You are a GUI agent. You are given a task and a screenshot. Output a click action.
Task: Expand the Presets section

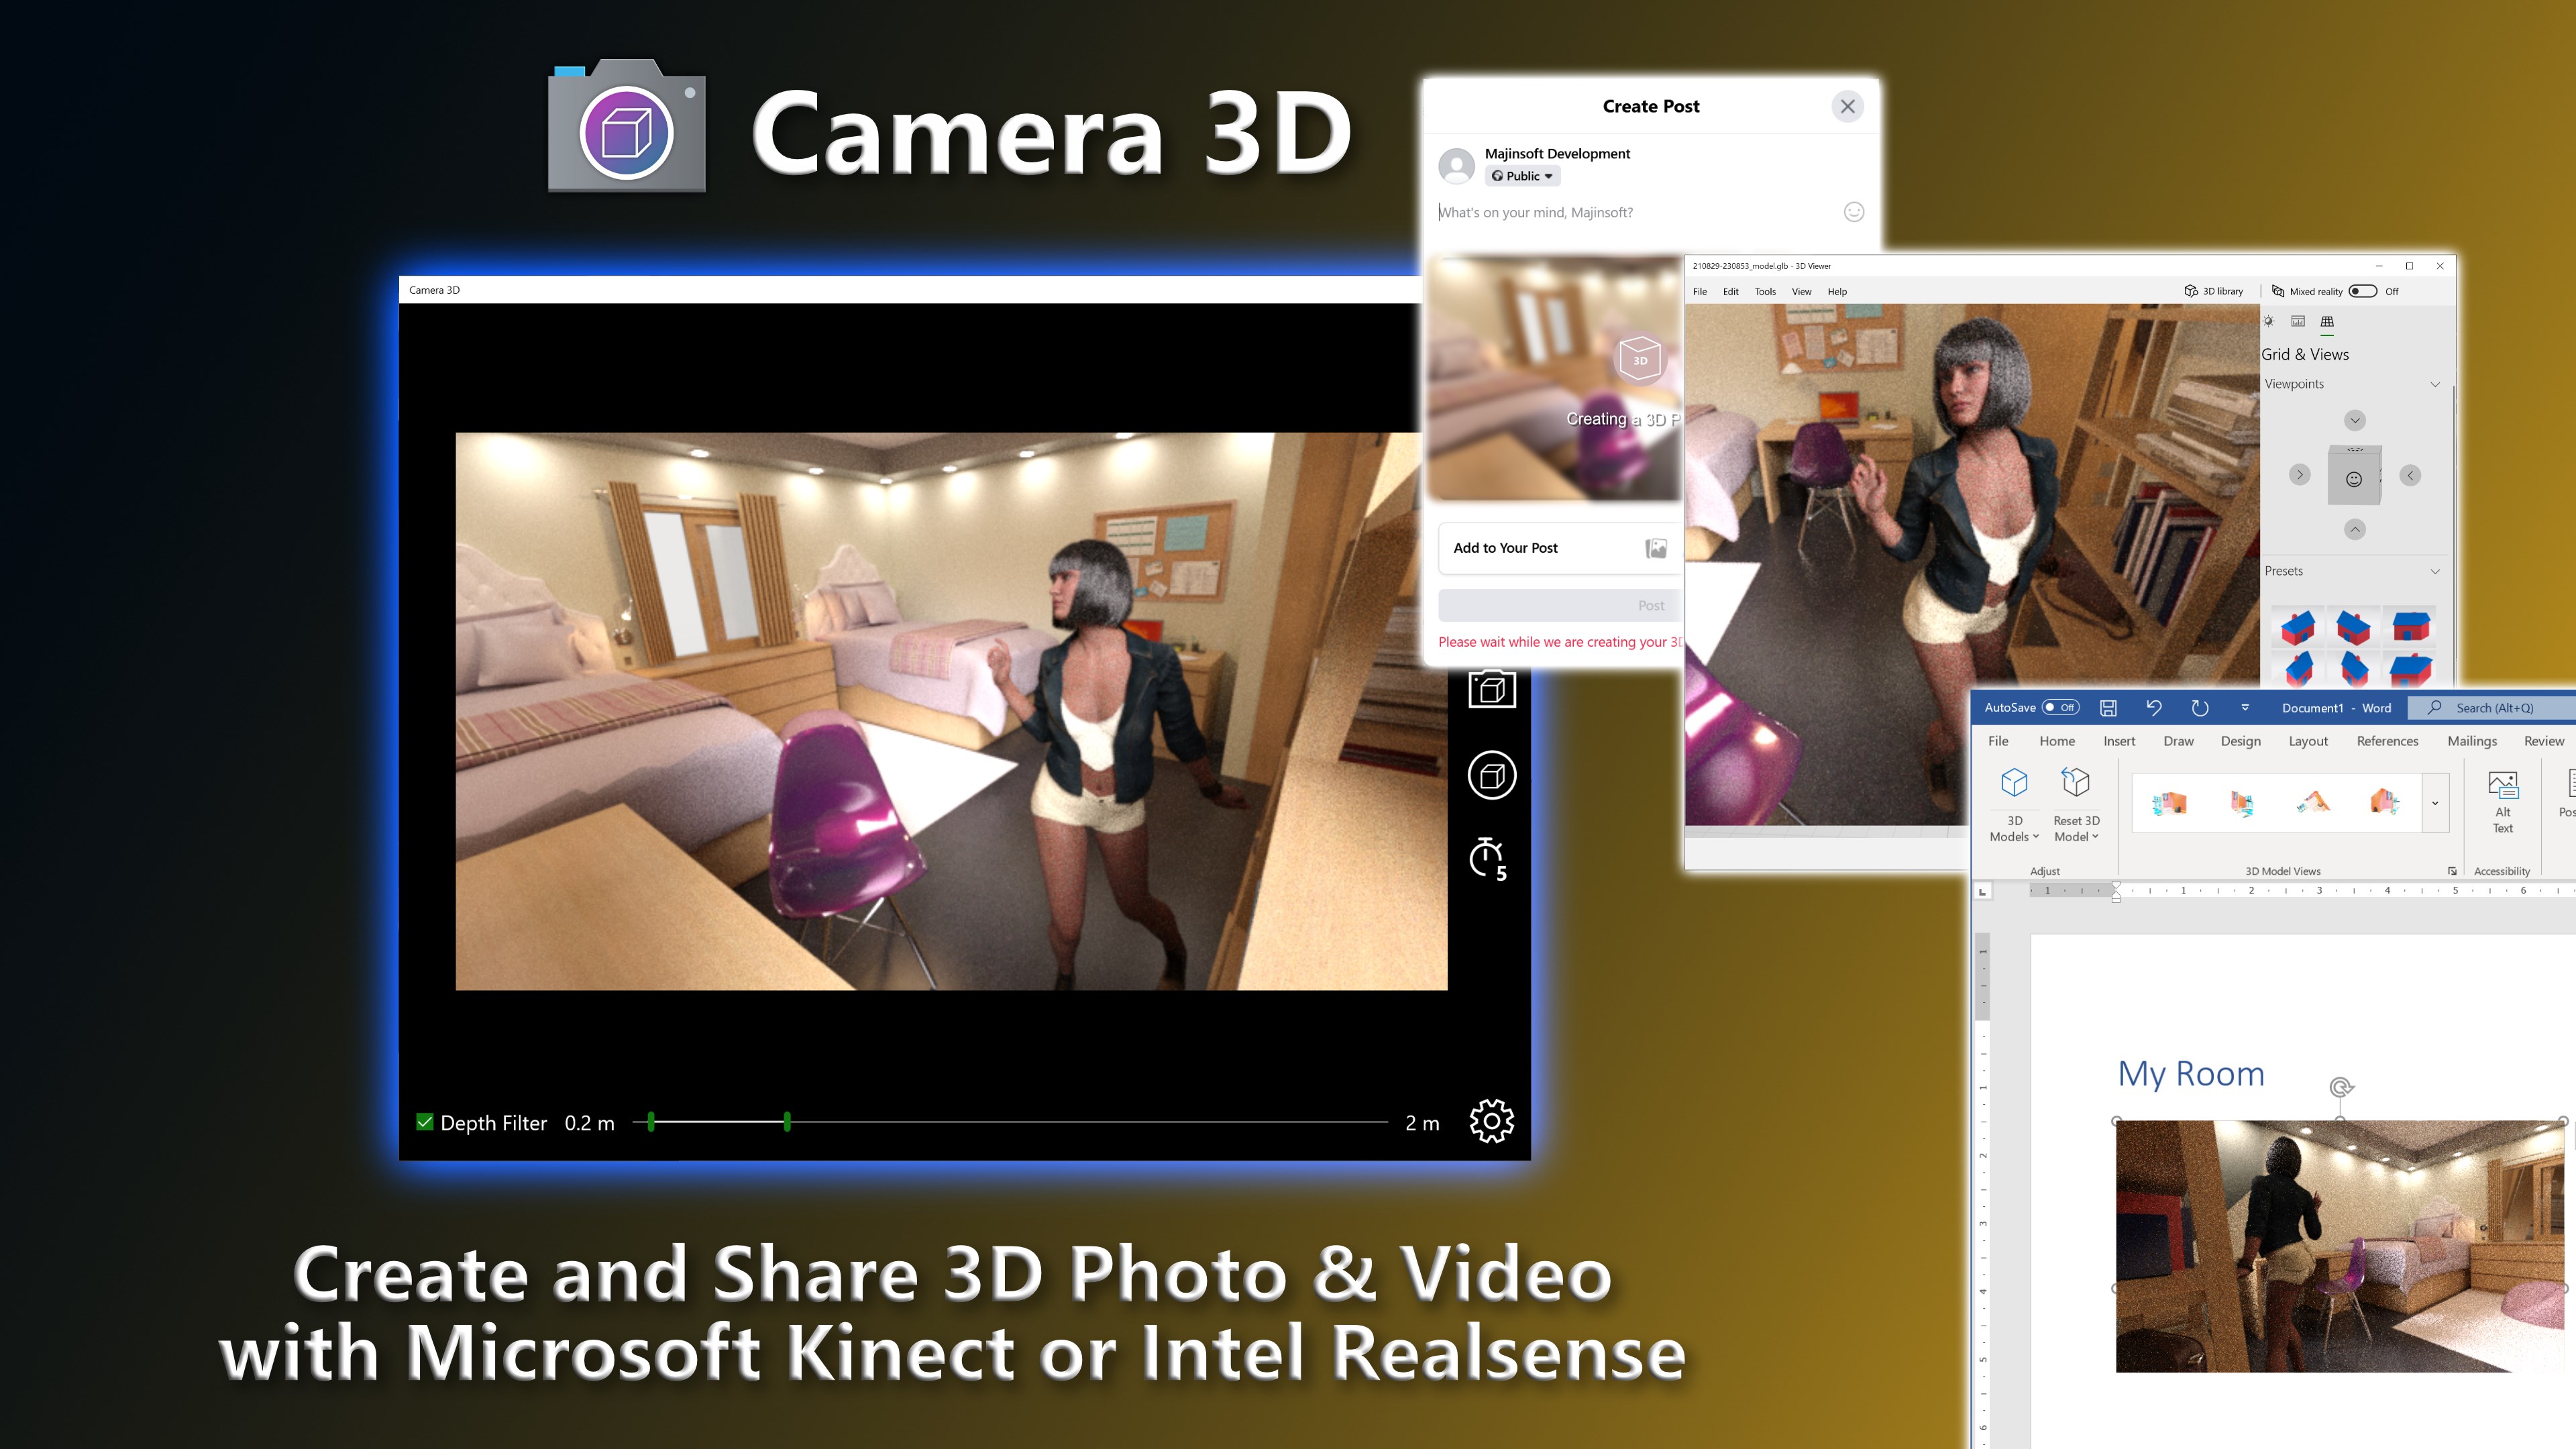pyautogui.click(x=2435, y=571)
